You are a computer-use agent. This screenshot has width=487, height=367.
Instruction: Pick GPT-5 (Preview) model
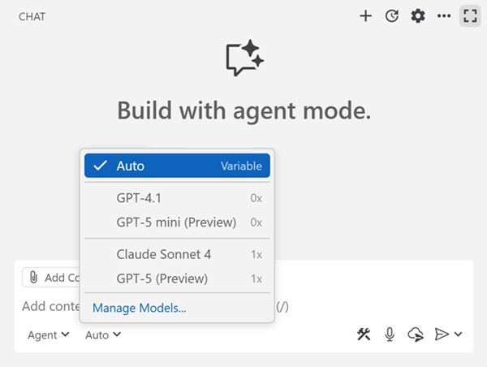point(177,278)
